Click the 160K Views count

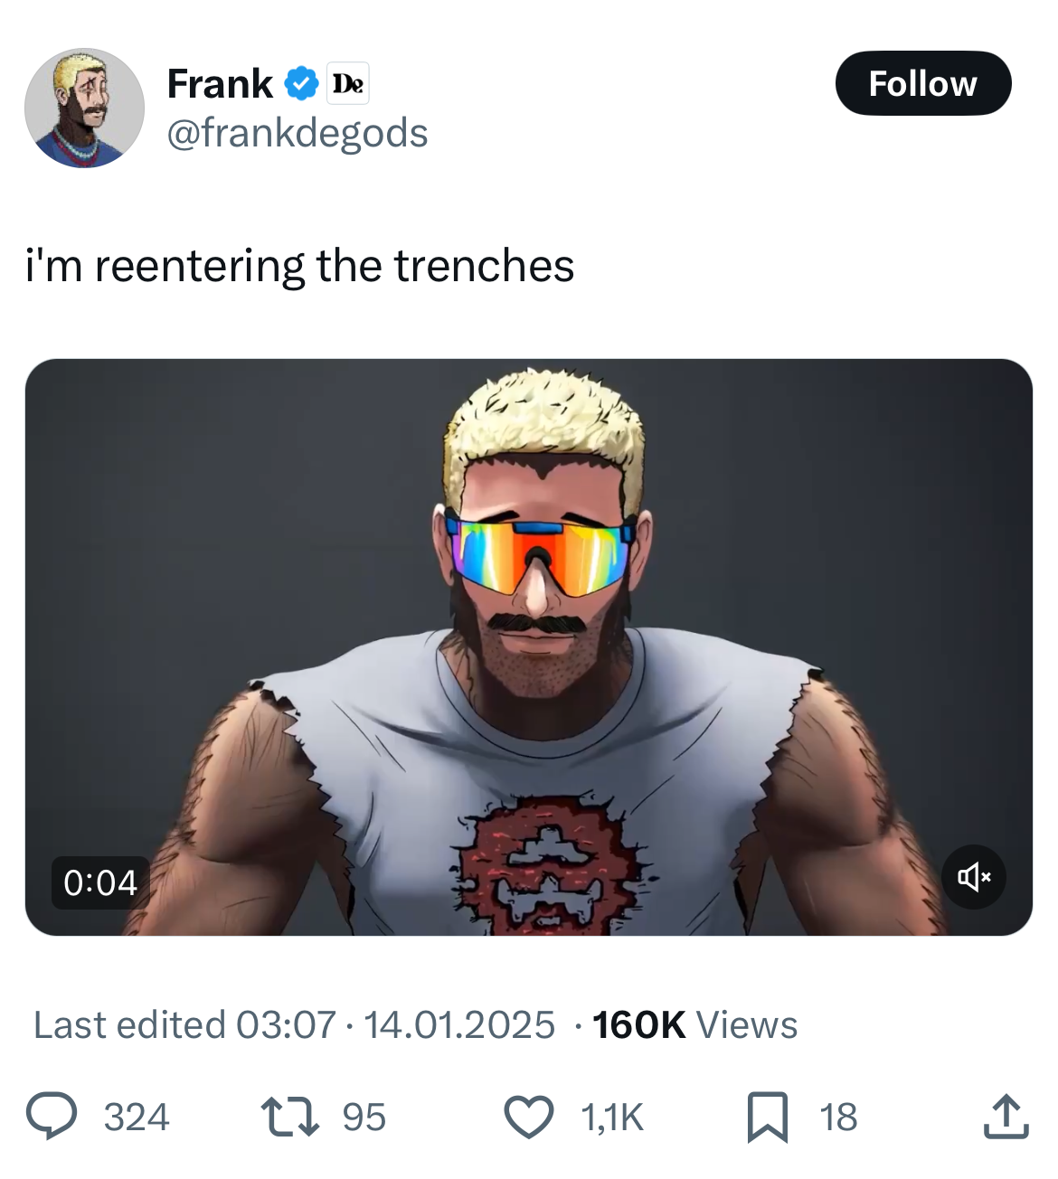[694, 1025]
